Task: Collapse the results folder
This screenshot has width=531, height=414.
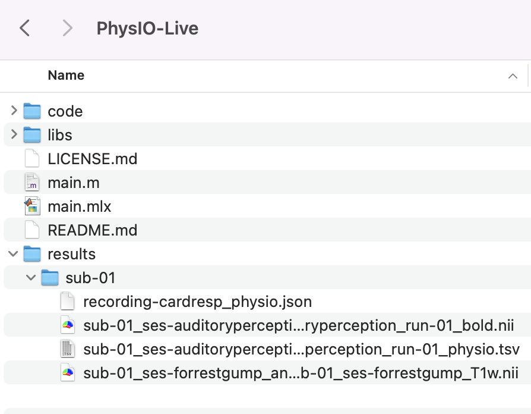Action: tap(14, 254)
